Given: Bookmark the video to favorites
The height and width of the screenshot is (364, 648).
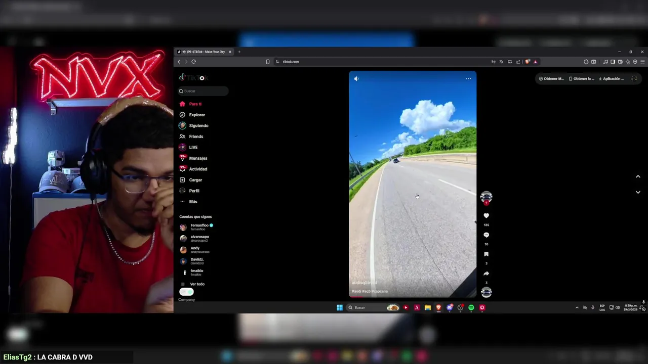Looking at the screenshot, I should (x=486, y=254).
